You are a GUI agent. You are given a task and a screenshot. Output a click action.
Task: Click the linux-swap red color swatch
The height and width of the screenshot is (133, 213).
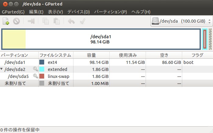42,76
